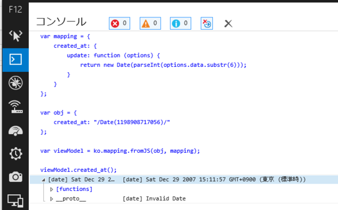Click the viewModel.created_at(); line
This screenshot has width=338, height=210.
[x=78, y=170]
